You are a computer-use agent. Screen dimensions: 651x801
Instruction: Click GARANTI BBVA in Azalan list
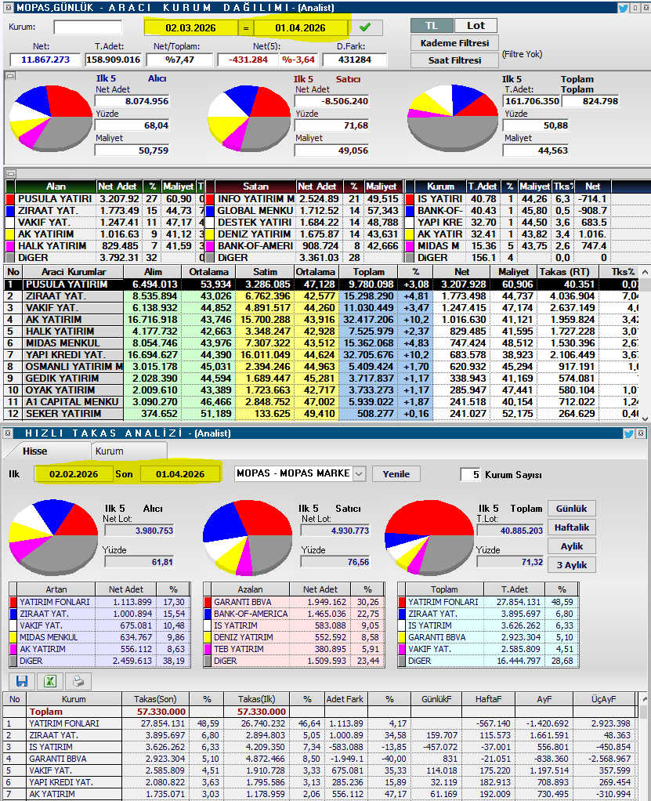click(x=243, y=602)
